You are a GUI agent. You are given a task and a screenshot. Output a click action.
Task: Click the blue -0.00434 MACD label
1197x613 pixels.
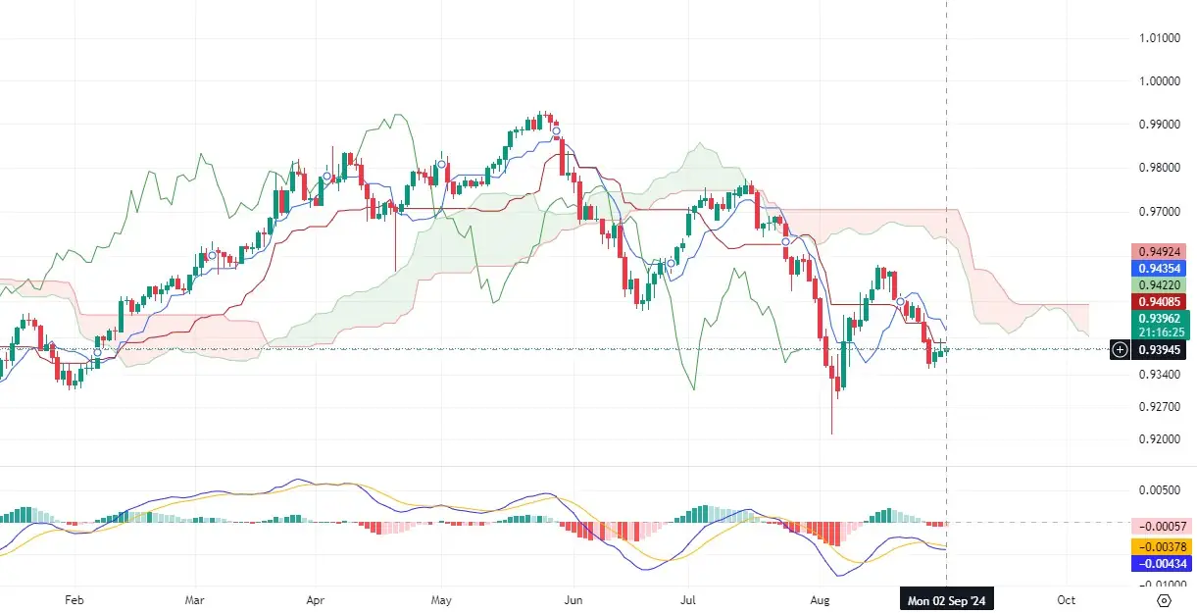pyautogui.click(x=1161, y=563)
